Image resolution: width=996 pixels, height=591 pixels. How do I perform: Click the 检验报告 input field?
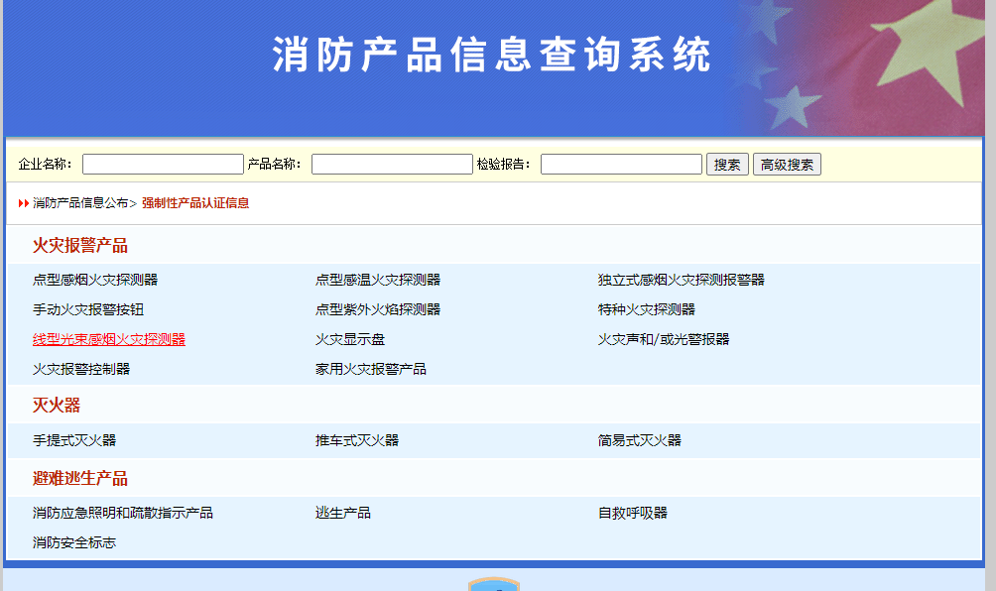click(621, 165)
